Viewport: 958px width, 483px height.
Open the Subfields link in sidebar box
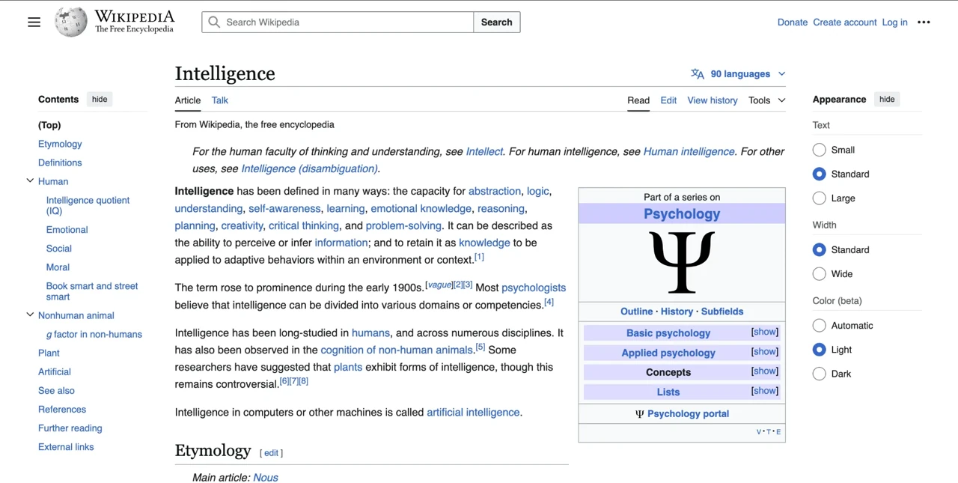tap(722, 312)
